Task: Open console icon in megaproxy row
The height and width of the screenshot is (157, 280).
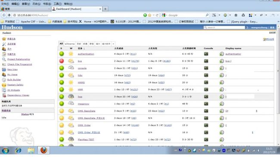Action: pyautogui.click(x=206, y=104)
